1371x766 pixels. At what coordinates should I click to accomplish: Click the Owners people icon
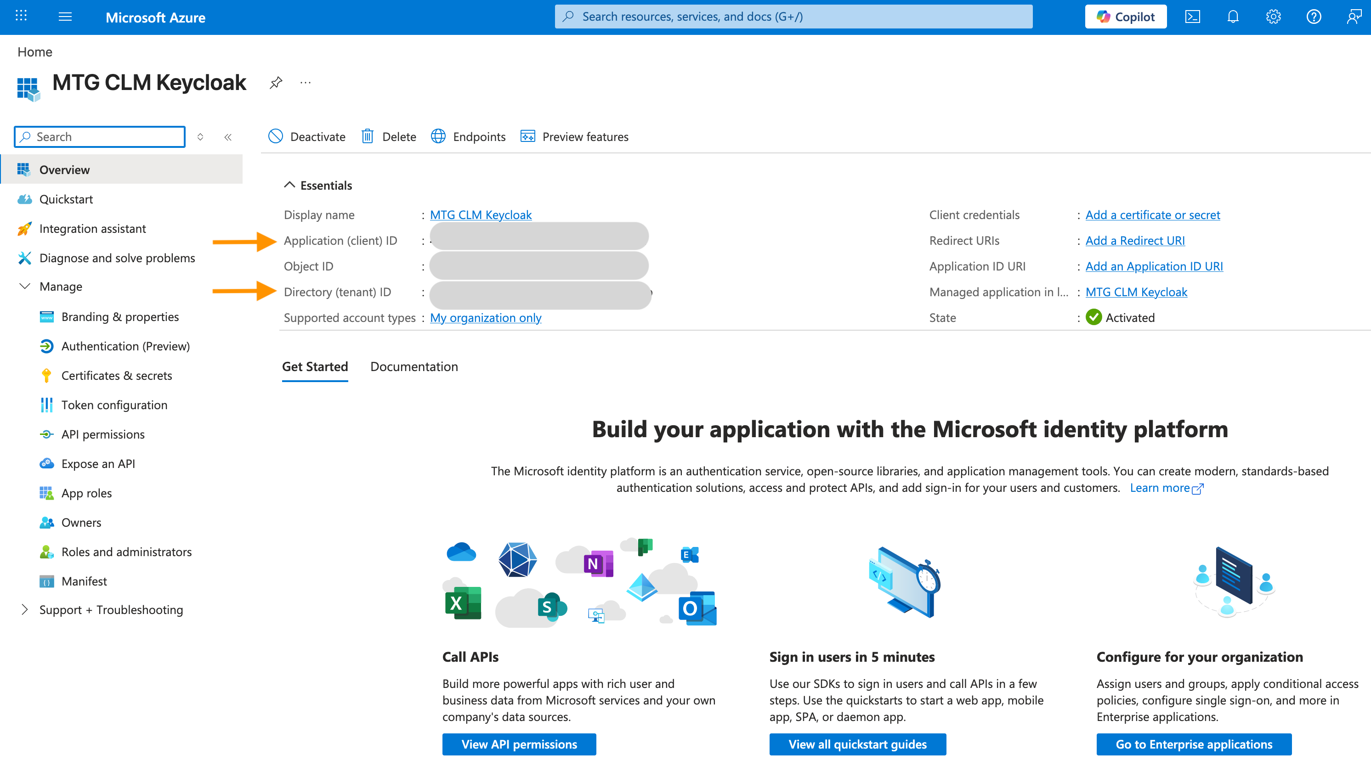click(47, 522)
